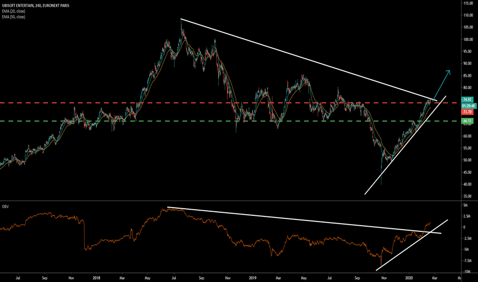Click the 45.00 price axis label
Screen dimensions: 478x282
pos(468,172)
